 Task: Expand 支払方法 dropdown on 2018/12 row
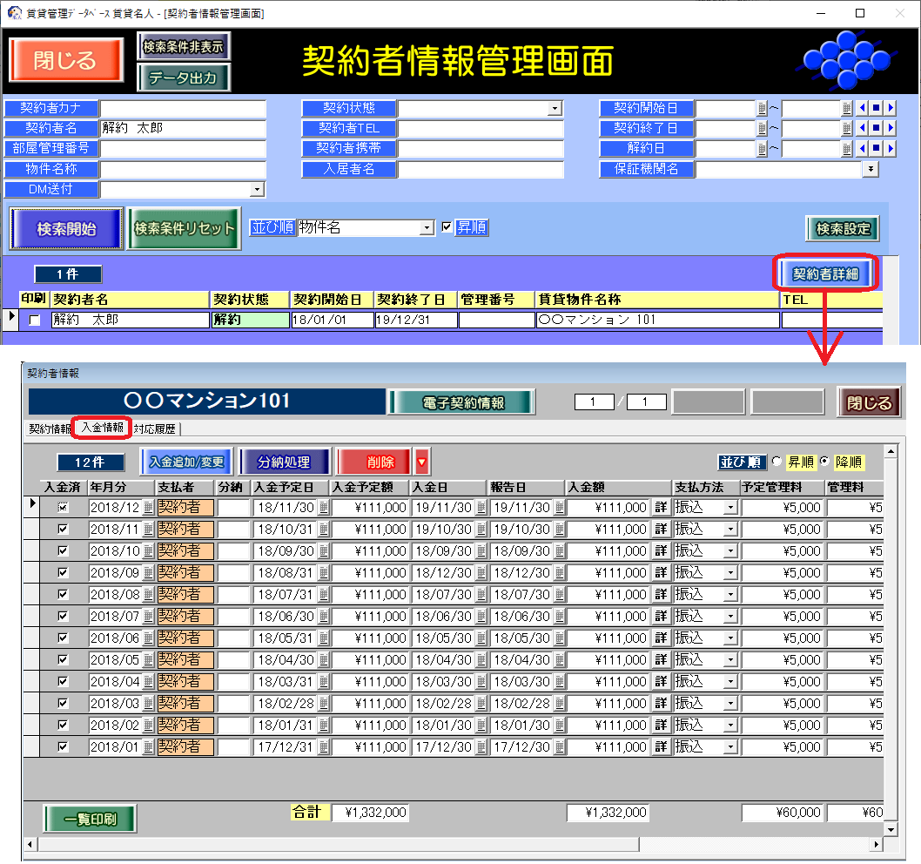[x=730, y=508]
